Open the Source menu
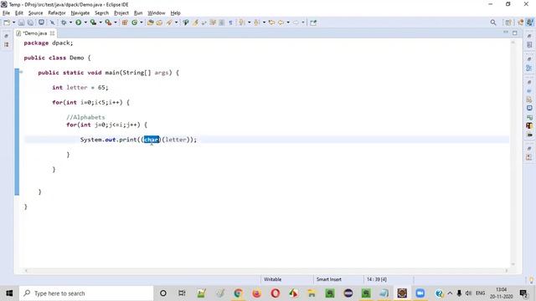 pos(35,13)
